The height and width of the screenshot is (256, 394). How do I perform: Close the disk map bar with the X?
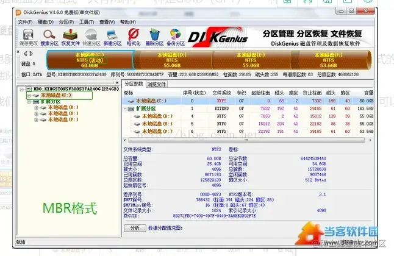pos(18,52)
